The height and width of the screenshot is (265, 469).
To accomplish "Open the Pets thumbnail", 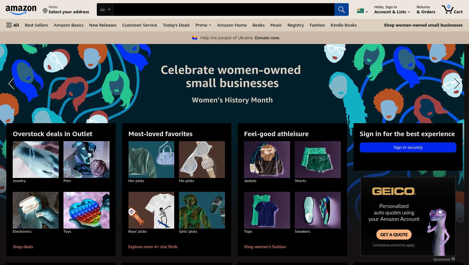I will pos(86,160).
